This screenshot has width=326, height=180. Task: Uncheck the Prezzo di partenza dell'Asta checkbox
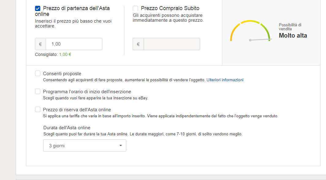pyautogui.click(x=38, y=9)
